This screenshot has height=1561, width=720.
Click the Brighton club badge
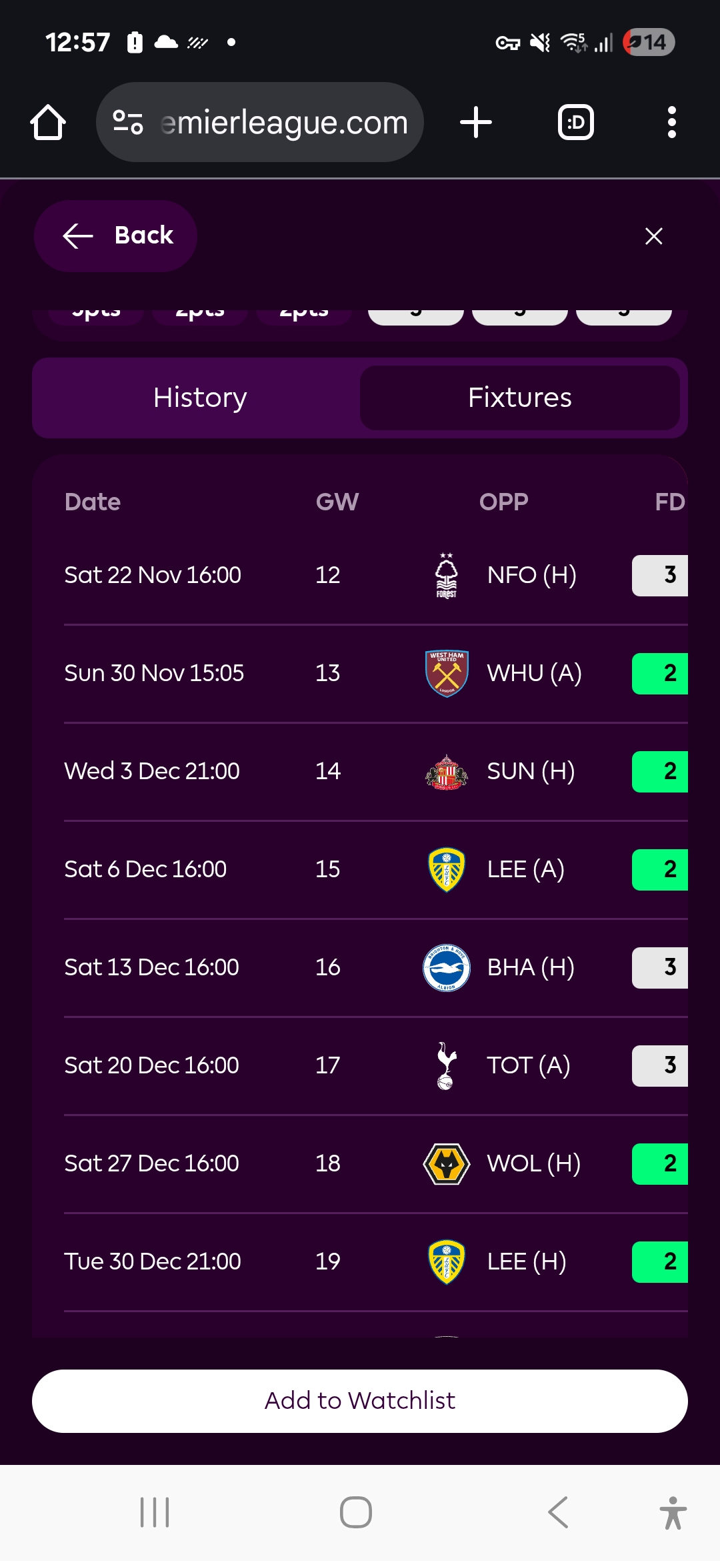tap(447, 967)
